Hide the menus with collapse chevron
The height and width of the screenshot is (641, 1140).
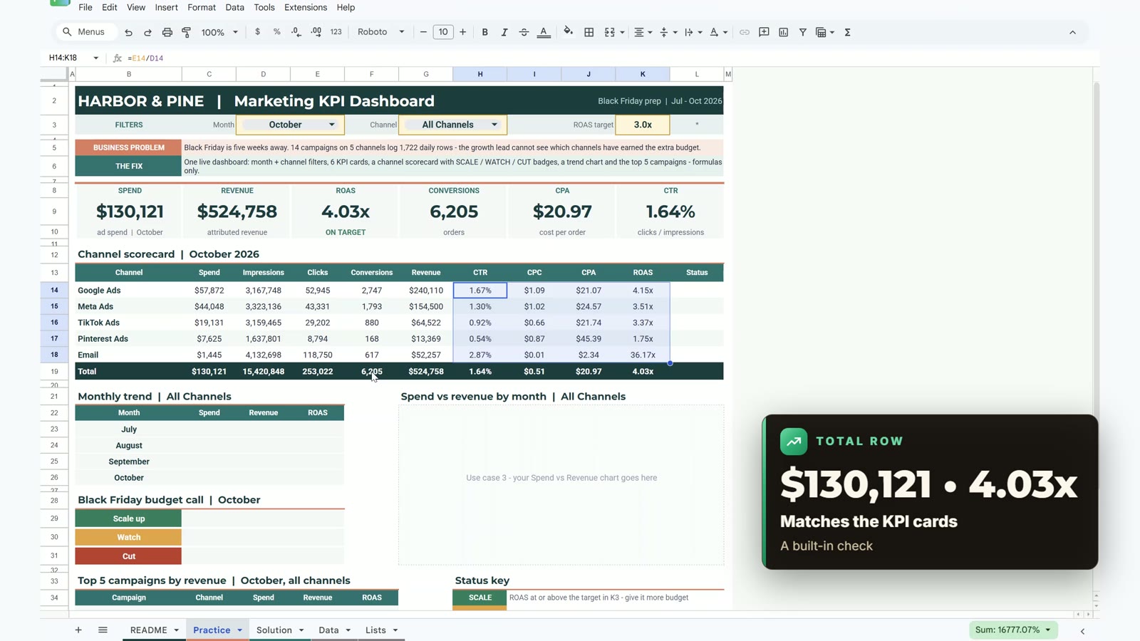tap(1072, 32)
